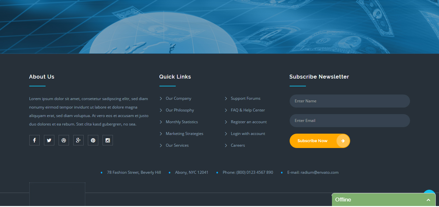Viewport: 439px width, 207px height.
Task: Expand the Offline chat widget chevron
Action: pyautogui.click(x=428, y=200)
